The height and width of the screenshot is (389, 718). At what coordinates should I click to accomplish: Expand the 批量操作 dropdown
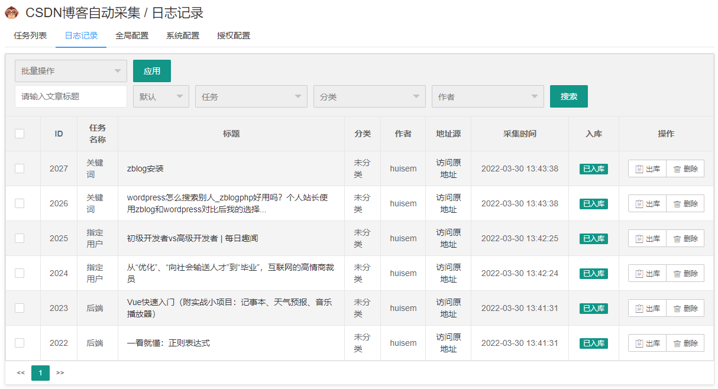[71, 71]
